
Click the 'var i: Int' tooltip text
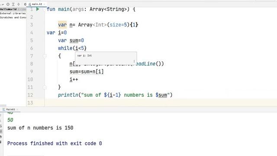pyautogui.click(x=84, y=55)
